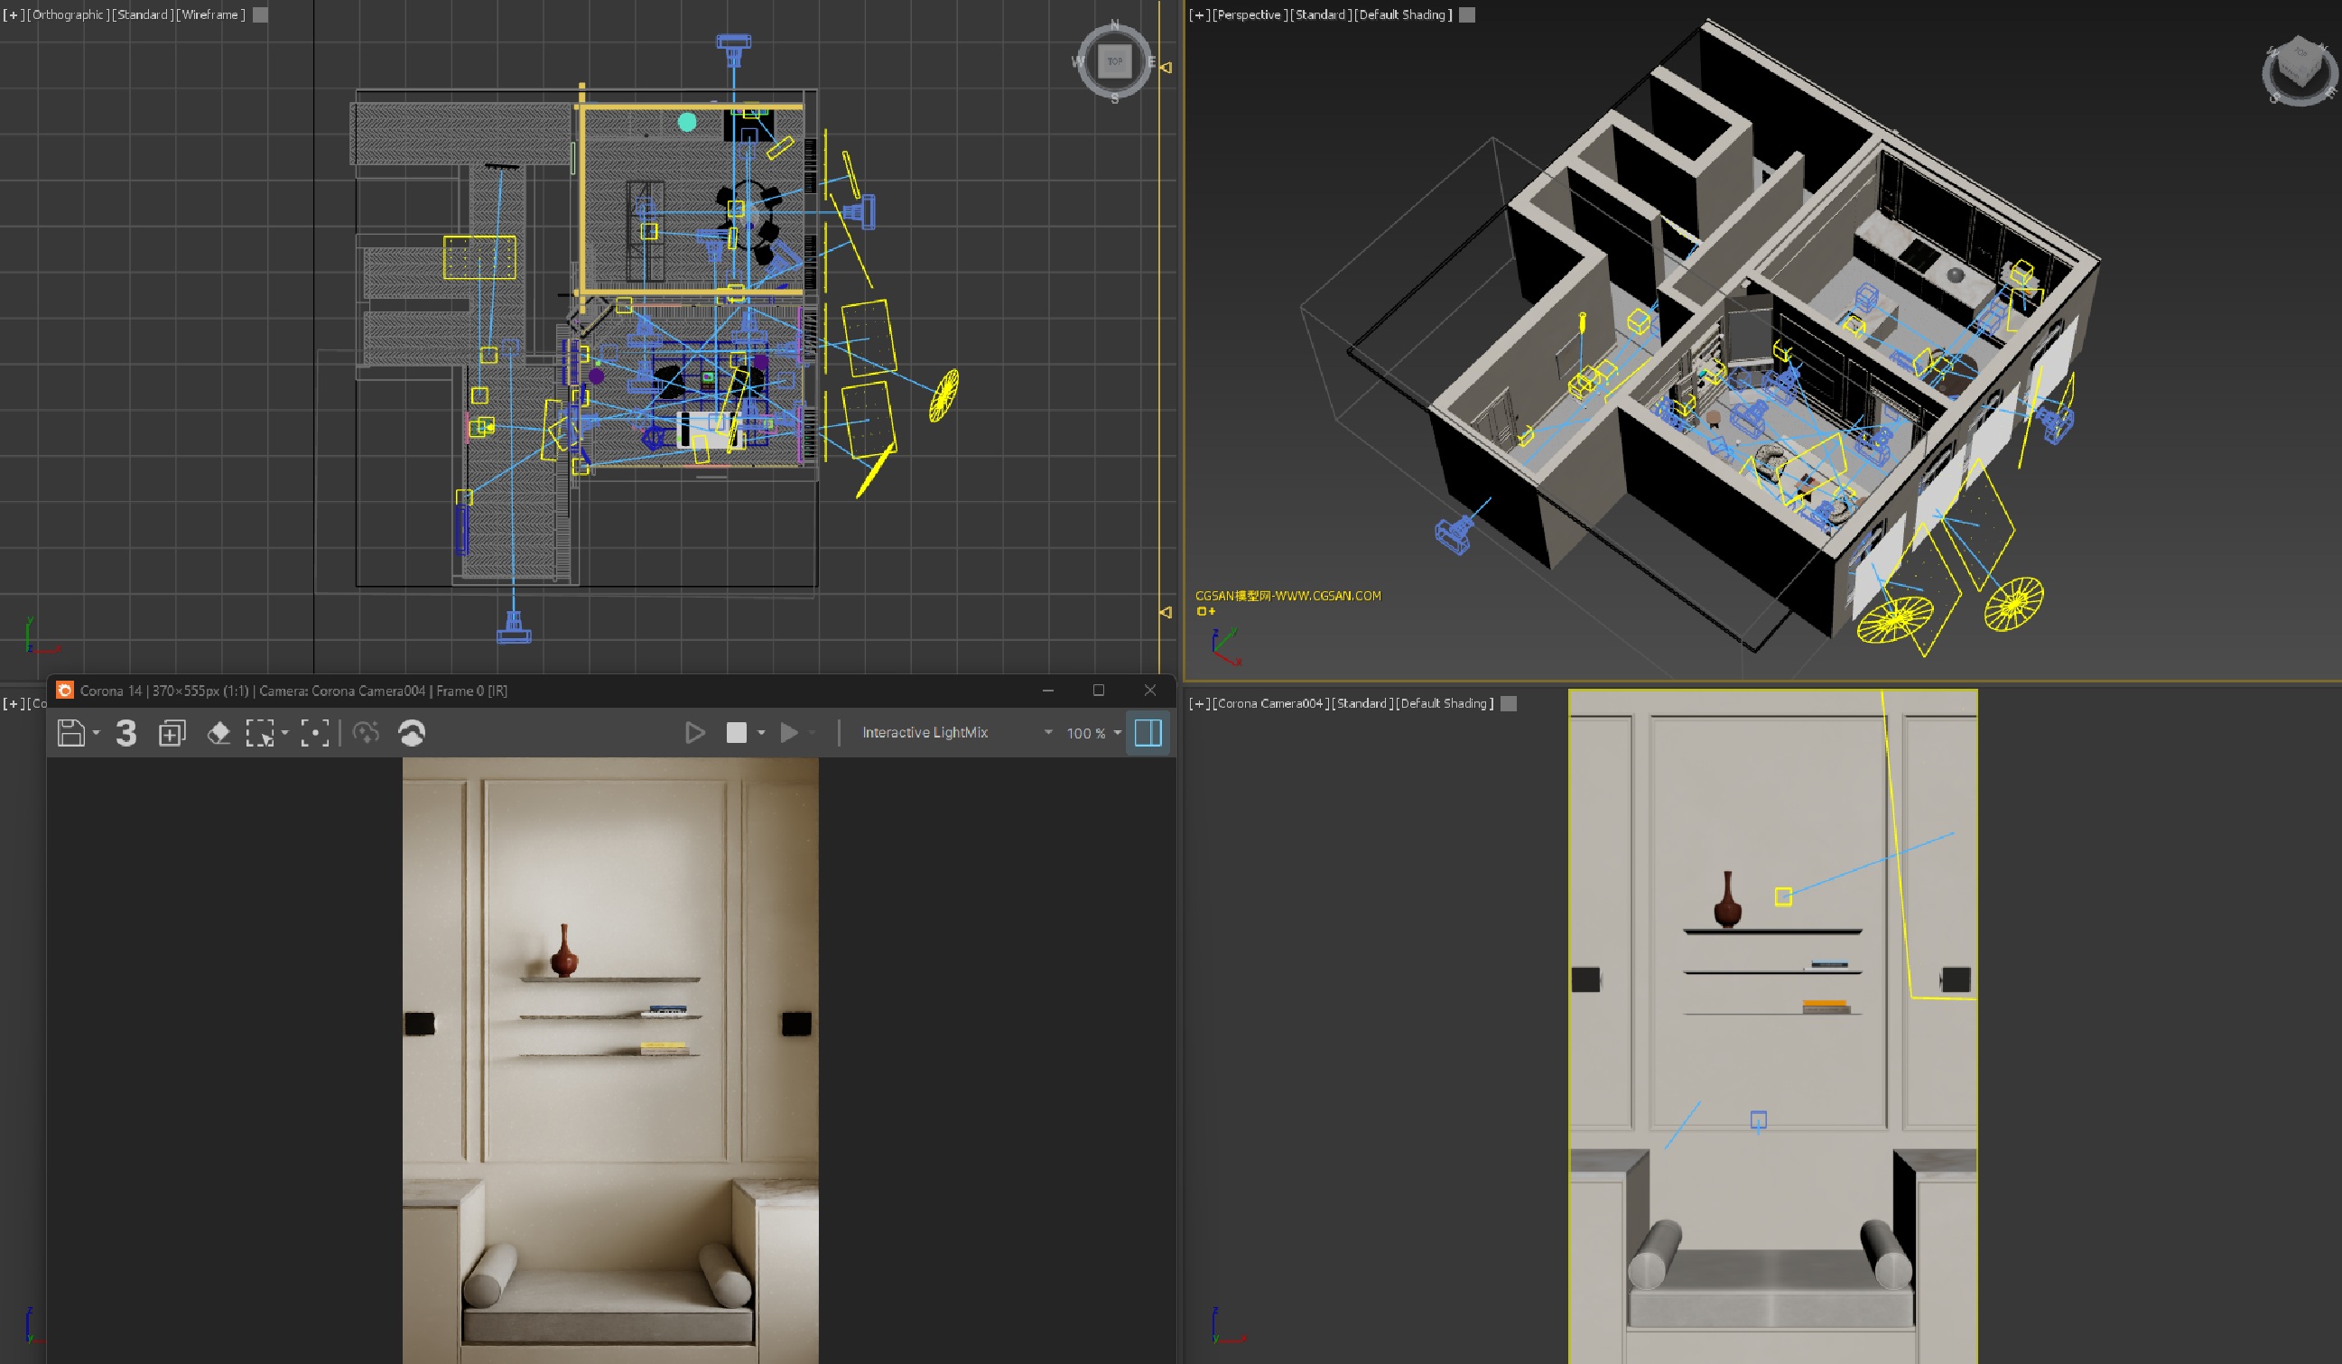The width and height of the screenshot is (2342, 1364).
Task: Open [Default Shading] menu in Camera004 viewport
Action: tap(1445, 703)
